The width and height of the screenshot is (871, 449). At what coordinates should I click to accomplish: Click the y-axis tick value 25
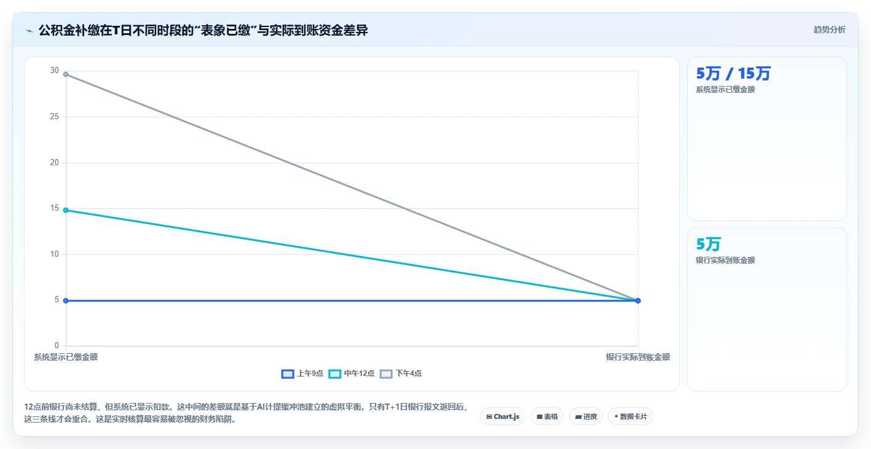55,117
